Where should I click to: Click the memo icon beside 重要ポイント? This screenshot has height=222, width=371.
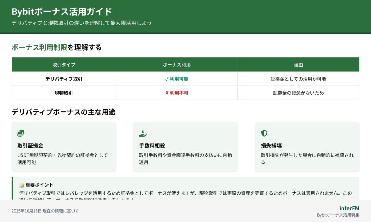[21, 185]
